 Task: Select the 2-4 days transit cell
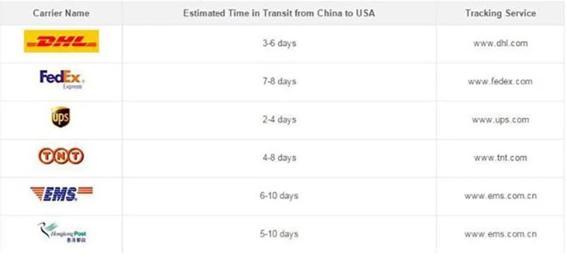pyautogui.click(x=279, y=120)
